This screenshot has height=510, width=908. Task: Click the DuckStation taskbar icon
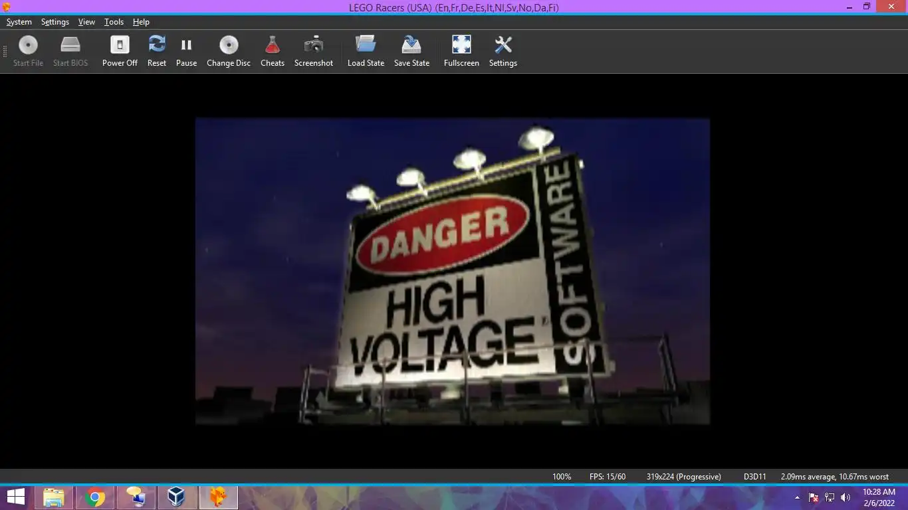pos(218,497)
